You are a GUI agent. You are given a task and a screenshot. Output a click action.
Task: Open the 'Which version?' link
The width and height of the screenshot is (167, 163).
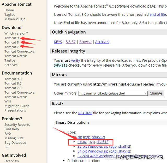(x=16, y=33)
